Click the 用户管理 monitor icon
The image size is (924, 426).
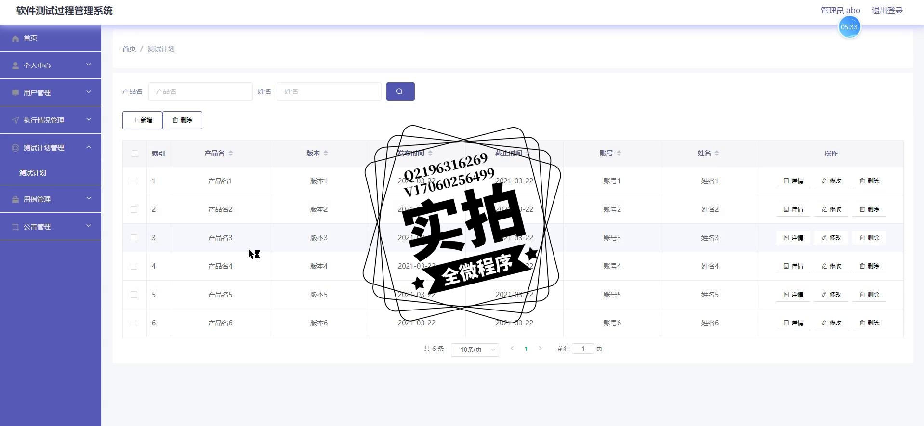15,93
